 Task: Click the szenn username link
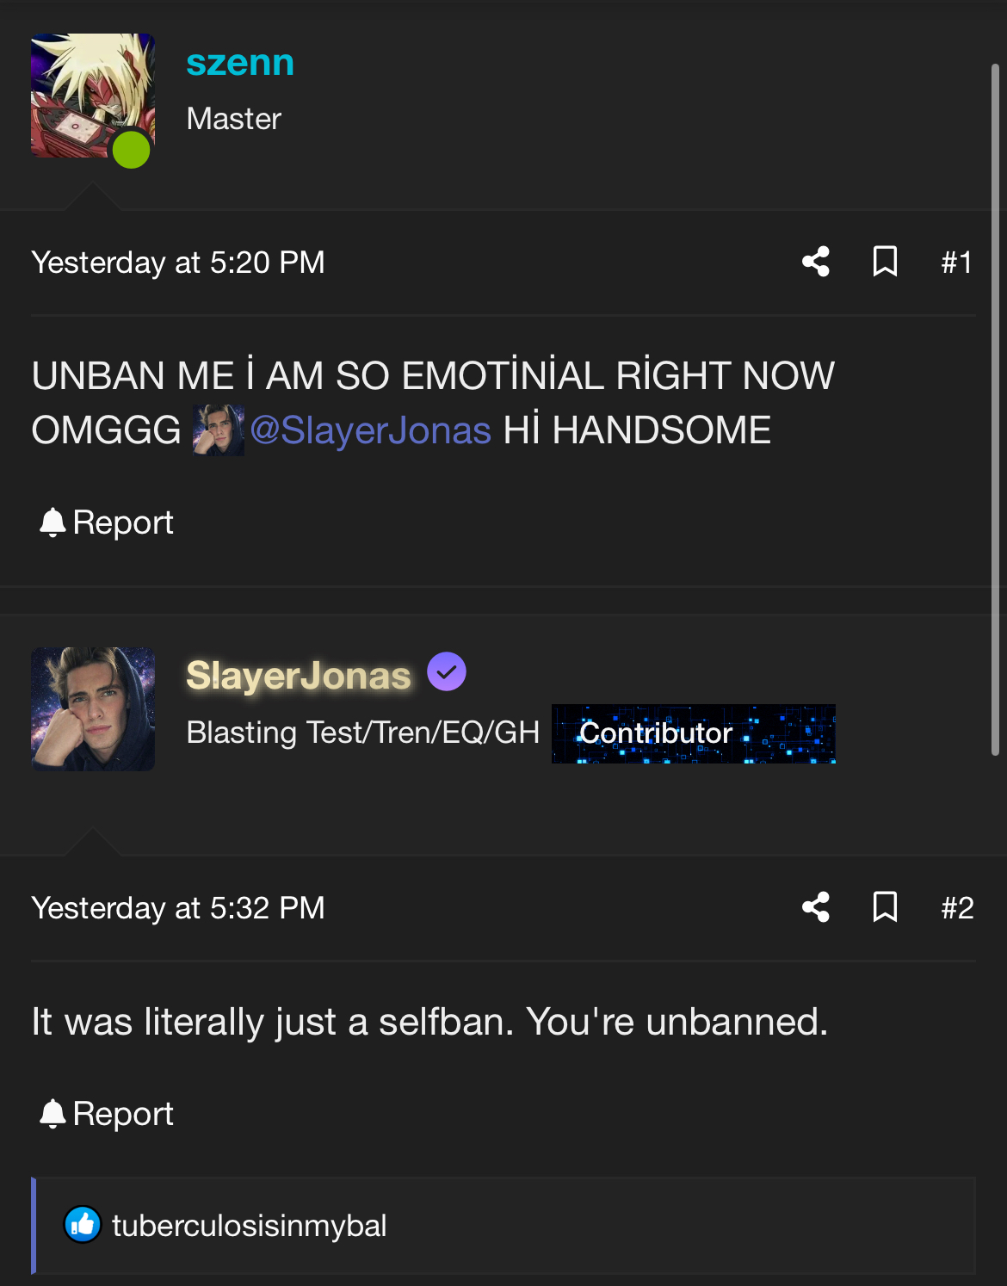coord(240,64)
